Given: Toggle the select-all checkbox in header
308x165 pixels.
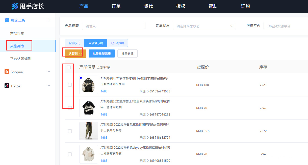Looking at the screenshot, I should click(69, 67).
